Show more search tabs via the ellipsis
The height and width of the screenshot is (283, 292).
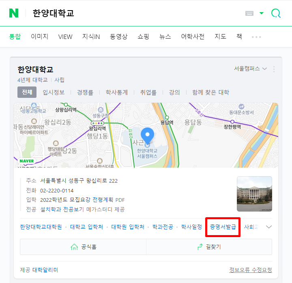point(256,37)
